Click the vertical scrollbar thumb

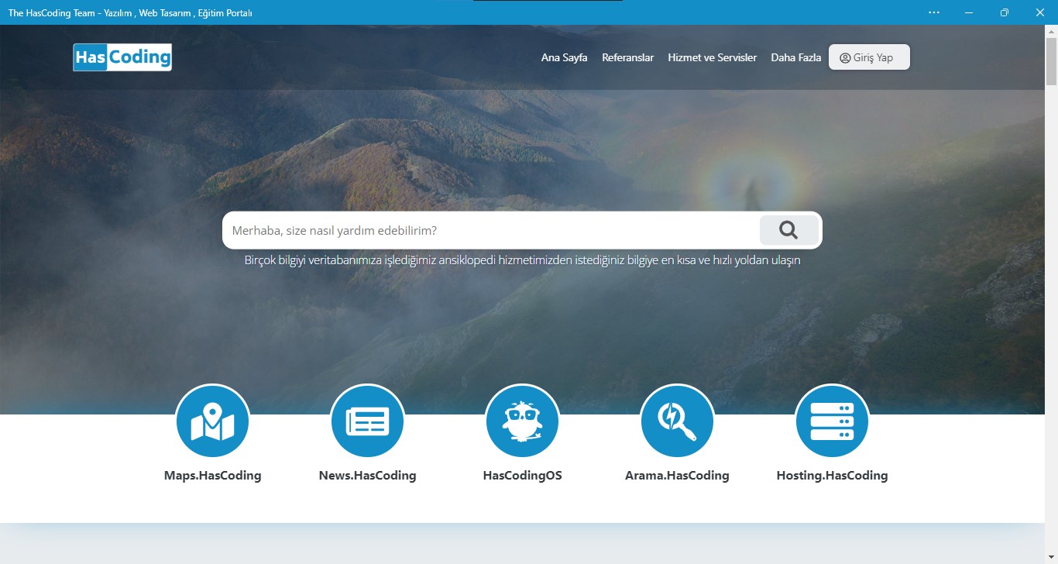pos(1051,62)
